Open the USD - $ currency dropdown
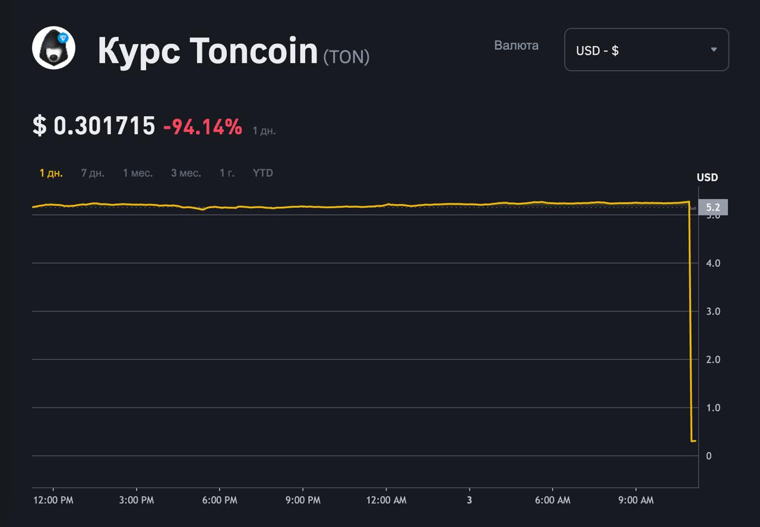The image size is (760, 527). click(646, 50)
